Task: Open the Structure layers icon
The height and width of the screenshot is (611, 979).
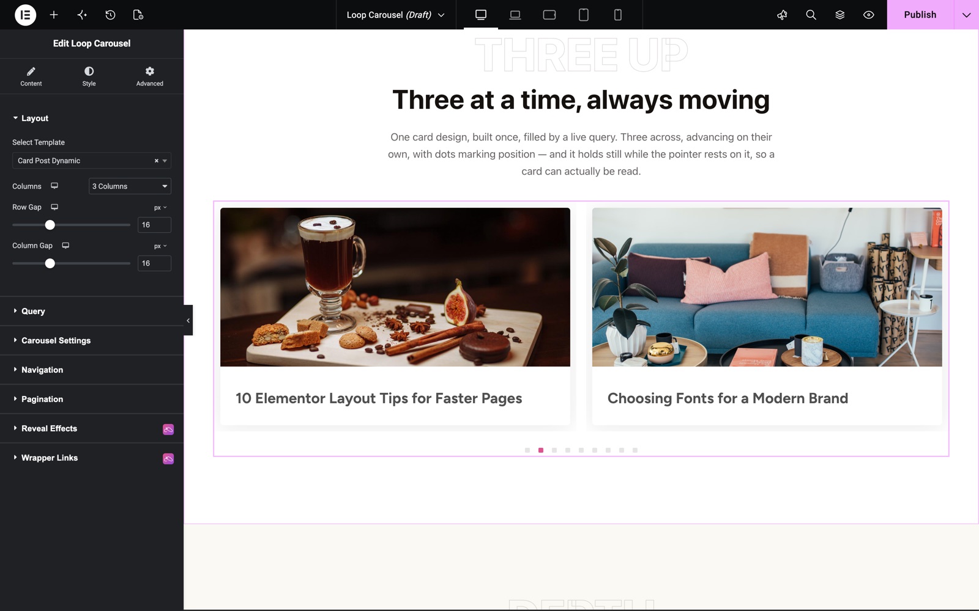Action: click(x=839, y=15)
